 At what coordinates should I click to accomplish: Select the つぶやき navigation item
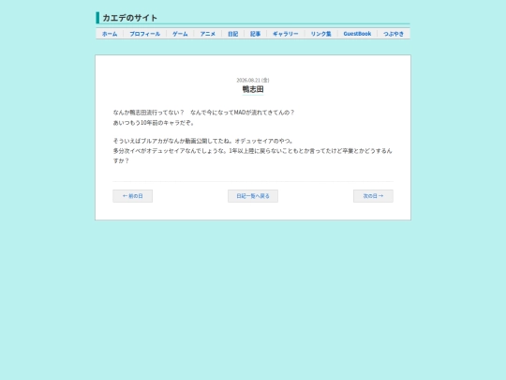pos(394,34)
